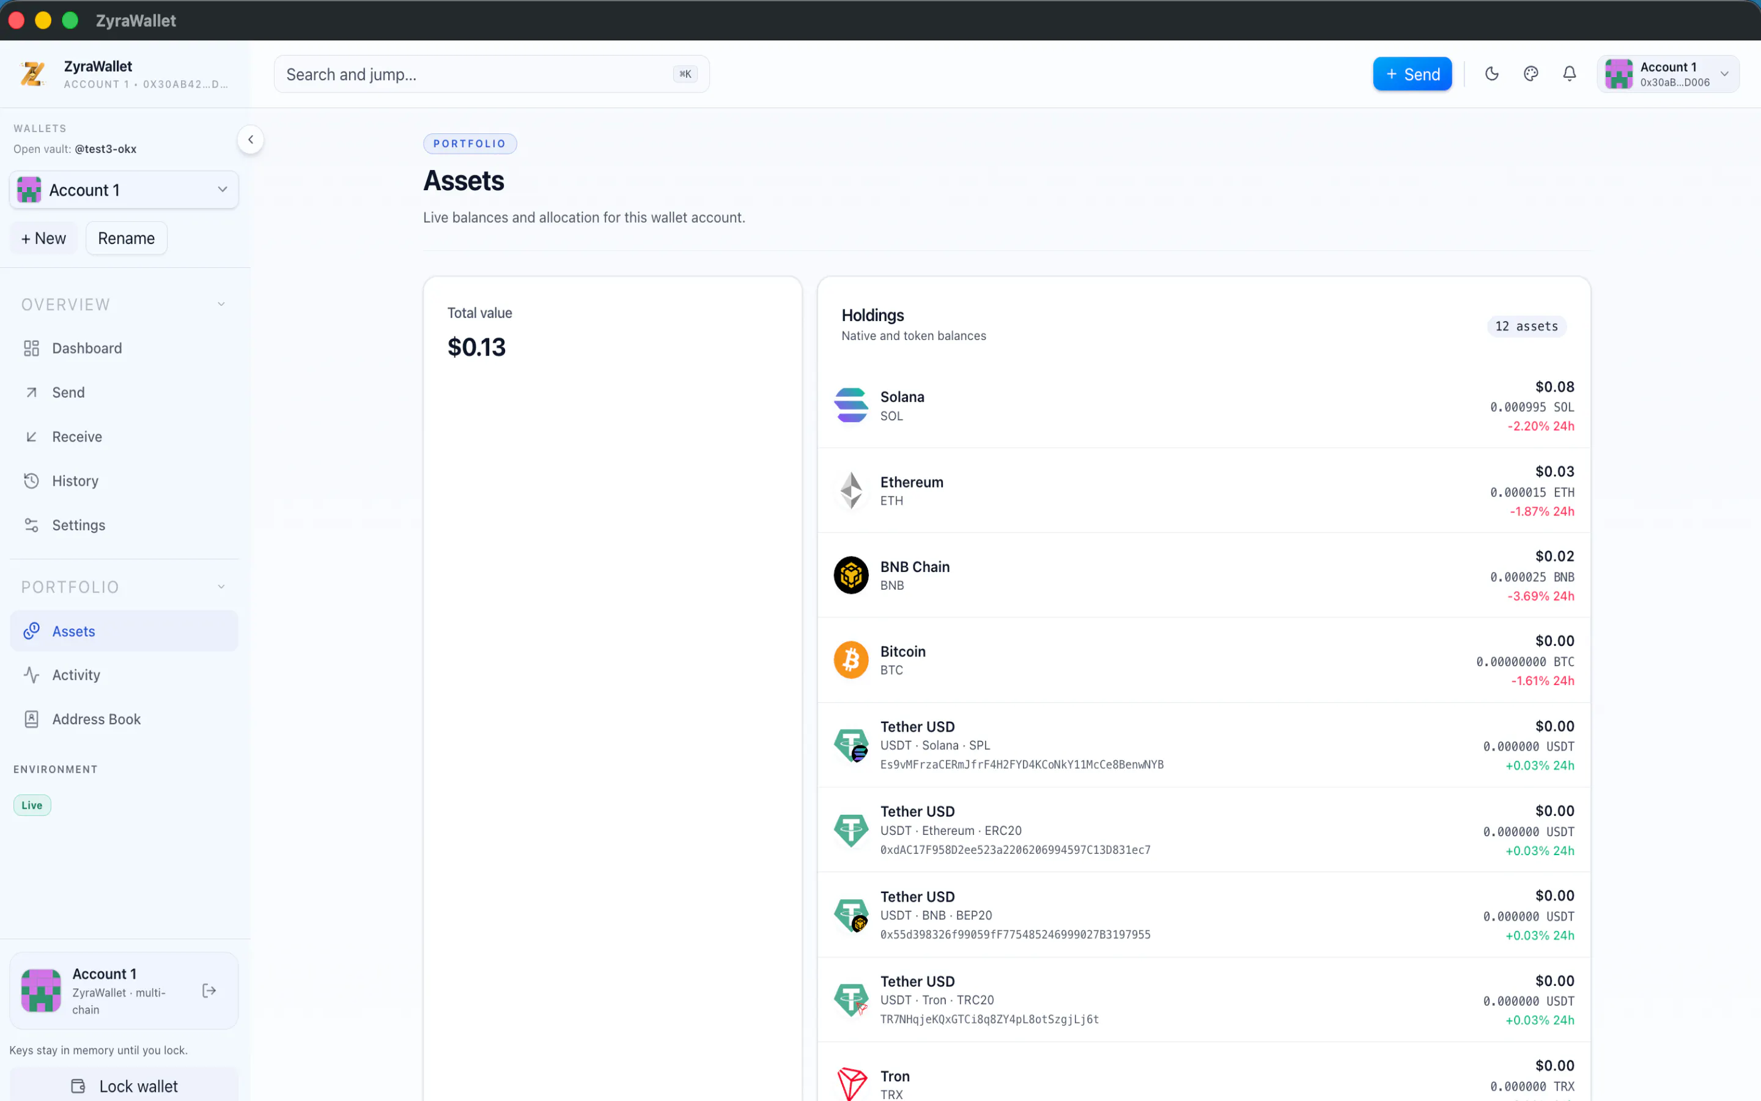
Task: Click the 0.000025 BNB balance
Action: 1532,577
